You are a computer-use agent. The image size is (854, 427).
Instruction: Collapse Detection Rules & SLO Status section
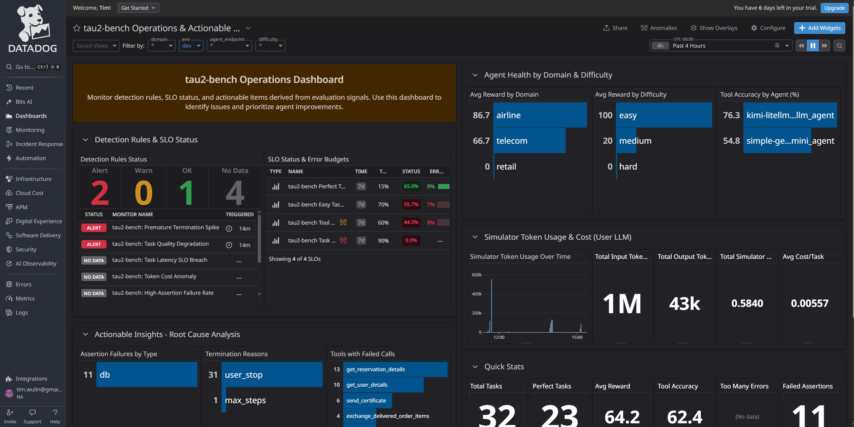85,140
